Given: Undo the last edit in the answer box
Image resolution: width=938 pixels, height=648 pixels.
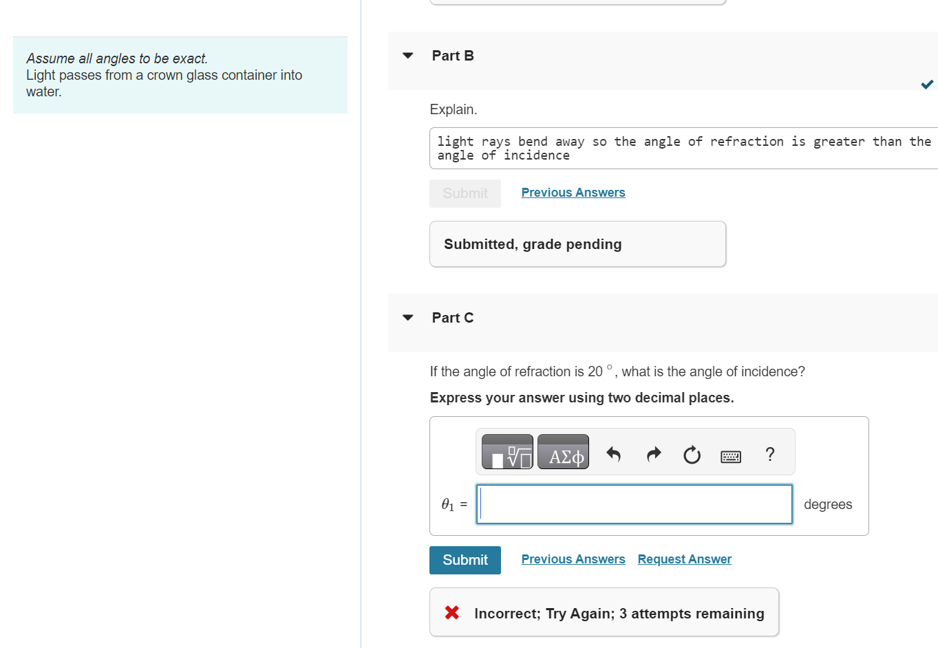Looking at the screenshot, I should pyautogui.click(x=613, y=454).
